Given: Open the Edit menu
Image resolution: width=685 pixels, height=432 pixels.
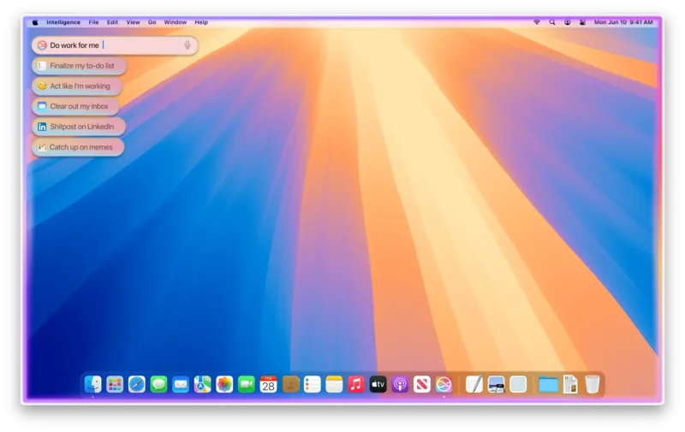Looking at the screenshot, I should click(x=112, y=22).
